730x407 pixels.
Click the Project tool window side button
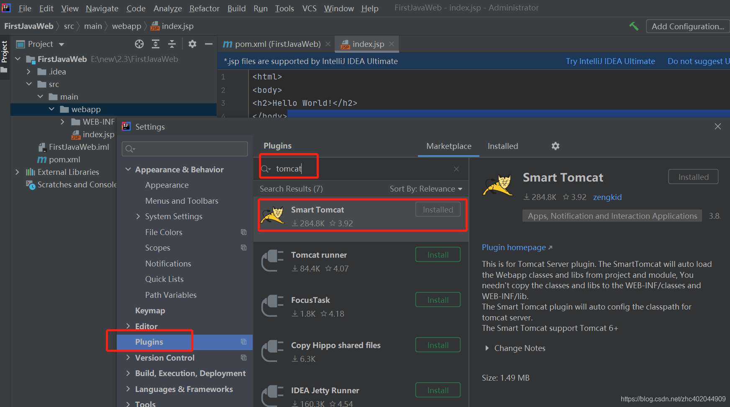[5, 57]
